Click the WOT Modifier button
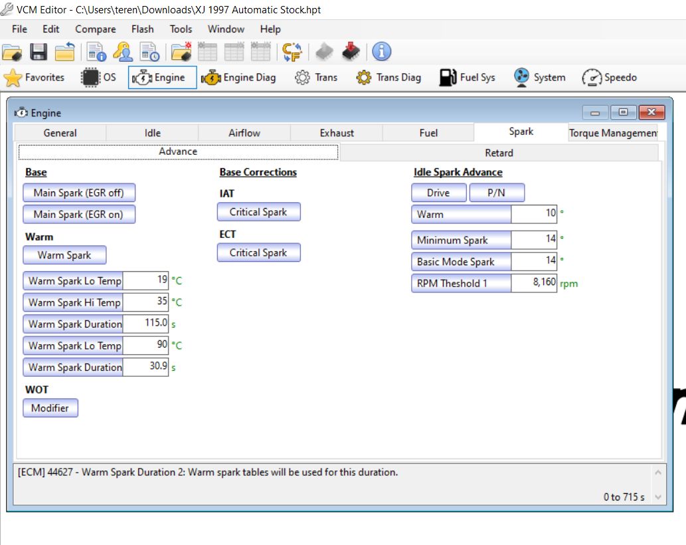Image resolution: width=686 pixels, height=545 pixels. tap(50, 408)
